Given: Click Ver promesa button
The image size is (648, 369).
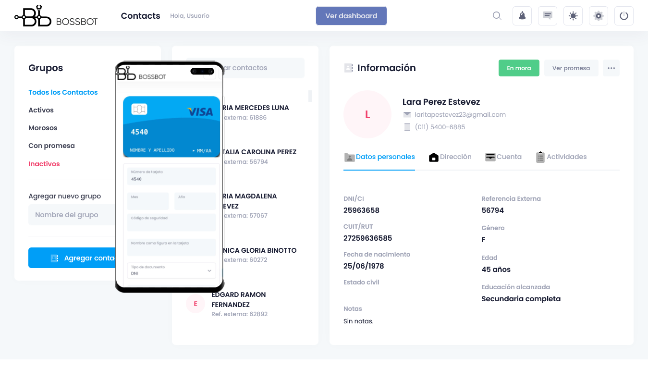Looking at the screenshot, I should point(571,68).
